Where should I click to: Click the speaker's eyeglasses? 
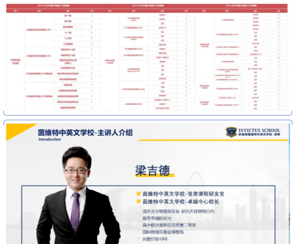pos(76,171)
